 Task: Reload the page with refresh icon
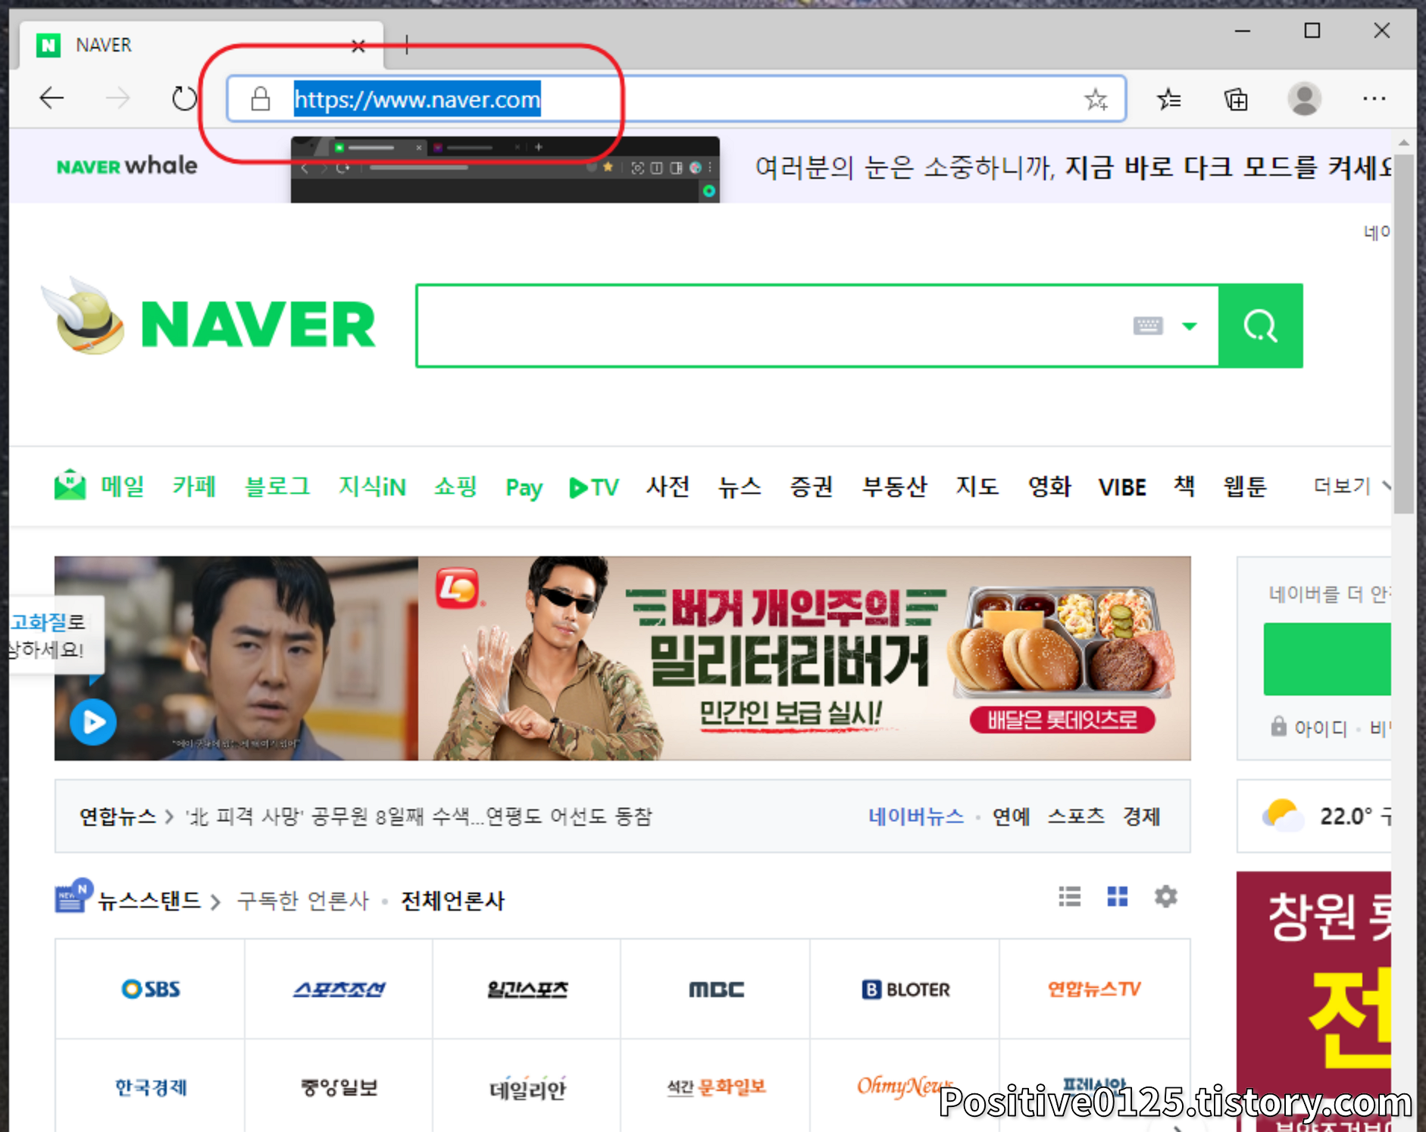[183, 98]
